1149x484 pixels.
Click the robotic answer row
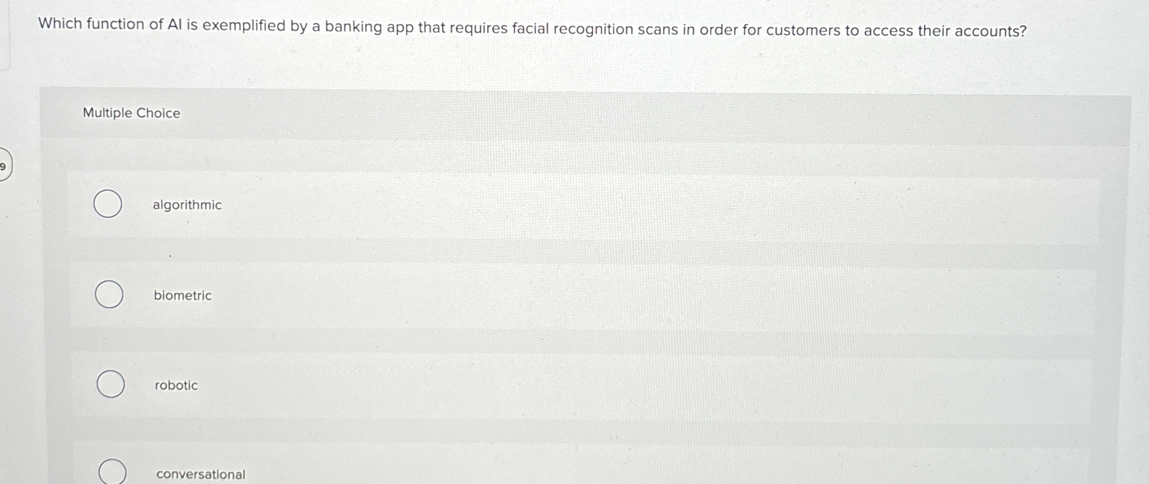[471, 386]
